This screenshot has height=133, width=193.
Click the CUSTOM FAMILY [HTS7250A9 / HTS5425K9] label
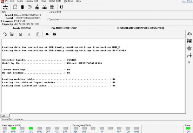(140, 28)
